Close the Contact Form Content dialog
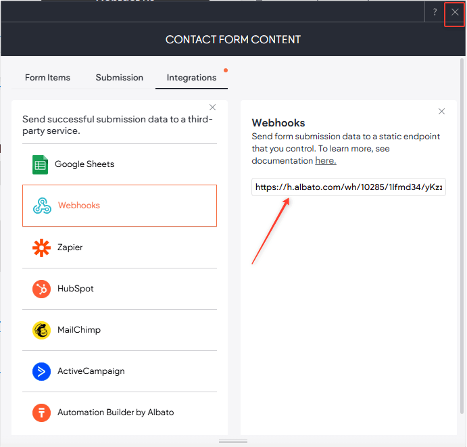 coord(454,12)
